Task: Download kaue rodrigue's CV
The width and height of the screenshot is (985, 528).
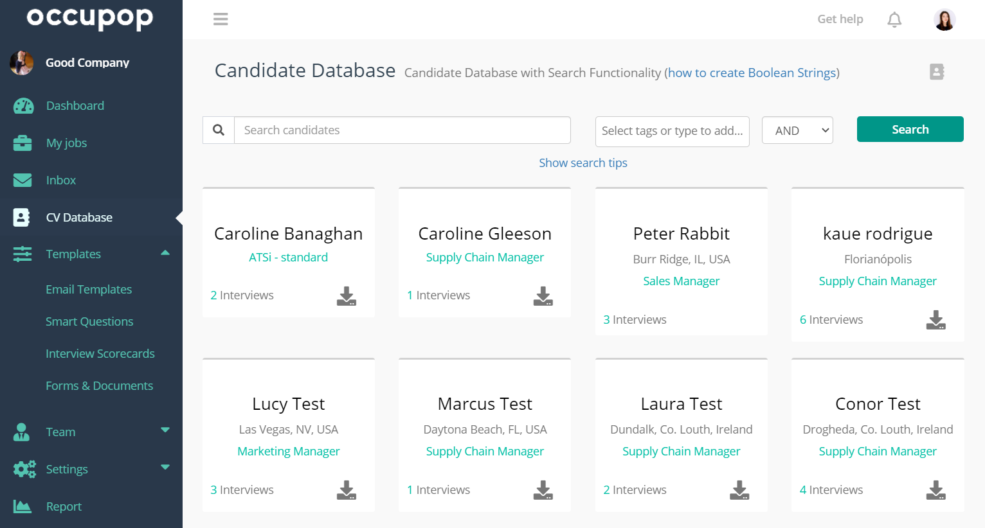Action: [x=935, y=320]
